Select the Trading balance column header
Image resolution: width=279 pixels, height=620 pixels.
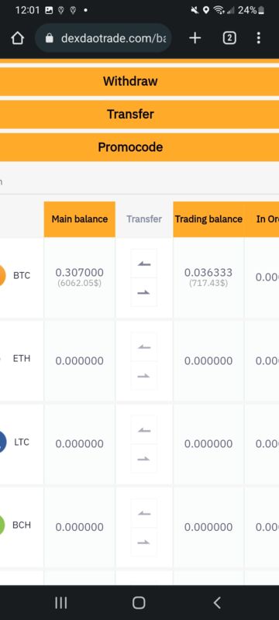208,219
